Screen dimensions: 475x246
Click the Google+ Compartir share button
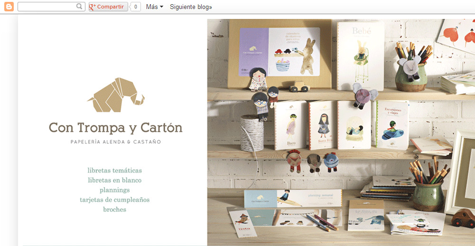[x=108, y=7]
